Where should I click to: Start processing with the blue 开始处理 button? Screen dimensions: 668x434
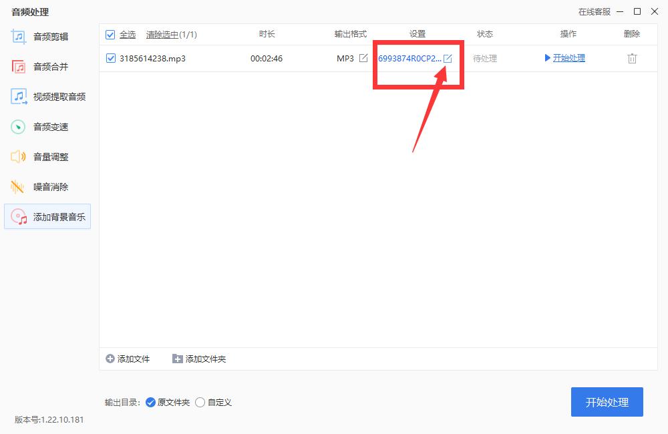pos(607,402)
